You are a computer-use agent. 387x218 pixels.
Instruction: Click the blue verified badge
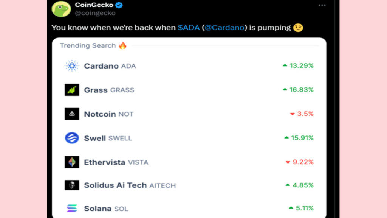[x=119, y=5]
